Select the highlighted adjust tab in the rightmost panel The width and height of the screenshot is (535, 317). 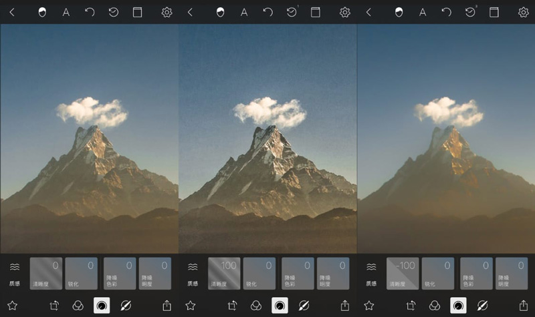tap(458, 305)
